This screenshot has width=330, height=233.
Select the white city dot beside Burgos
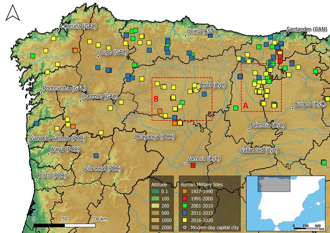click(x=293, y=108)
